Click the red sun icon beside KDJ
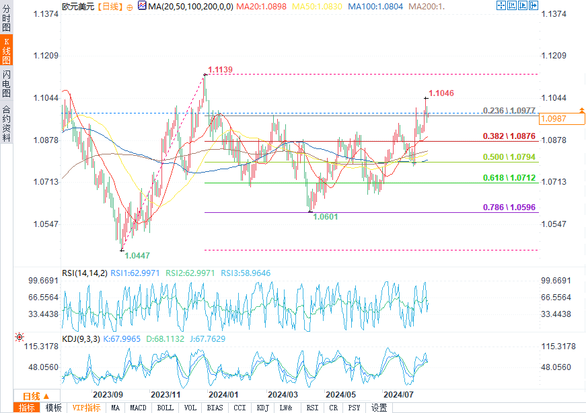This screenshot has height=413, width=586. [x=20, y=337]
